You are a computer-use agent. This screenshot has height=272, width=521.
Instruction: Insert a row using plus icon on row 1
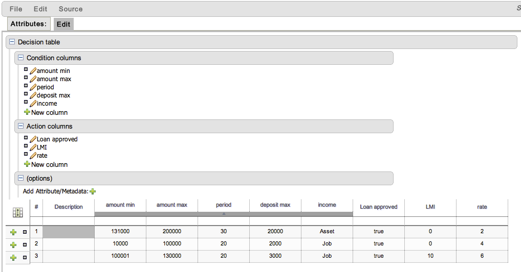[x=14, y=232]
